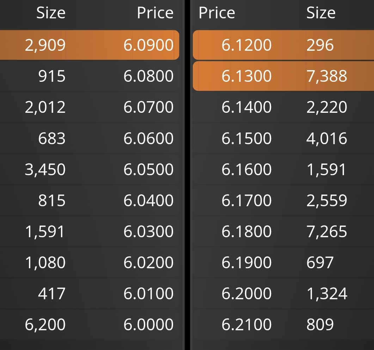
Task: Click the ask row priced 6.1200
Action: [283, 45]
